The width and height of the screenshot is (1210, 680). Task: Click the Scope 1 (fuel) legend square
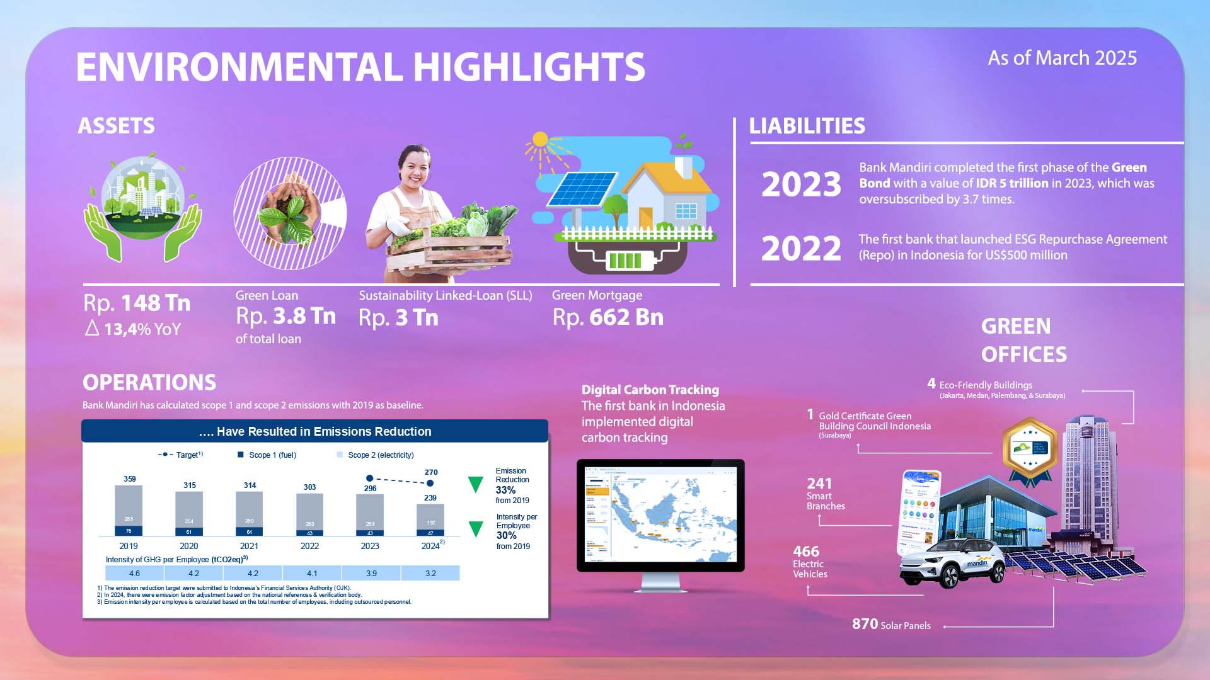(241, 455)
